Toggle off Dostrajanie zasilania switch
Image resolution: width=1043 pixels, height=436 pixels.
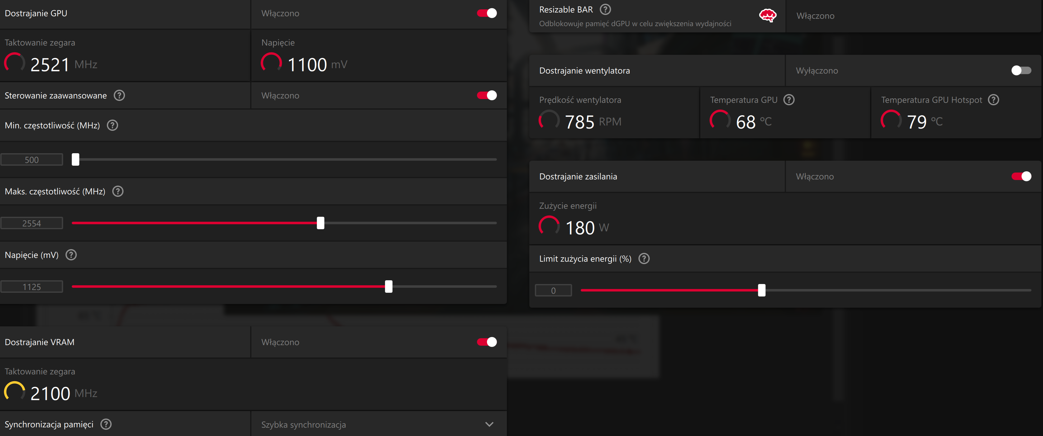point(1021,177)
